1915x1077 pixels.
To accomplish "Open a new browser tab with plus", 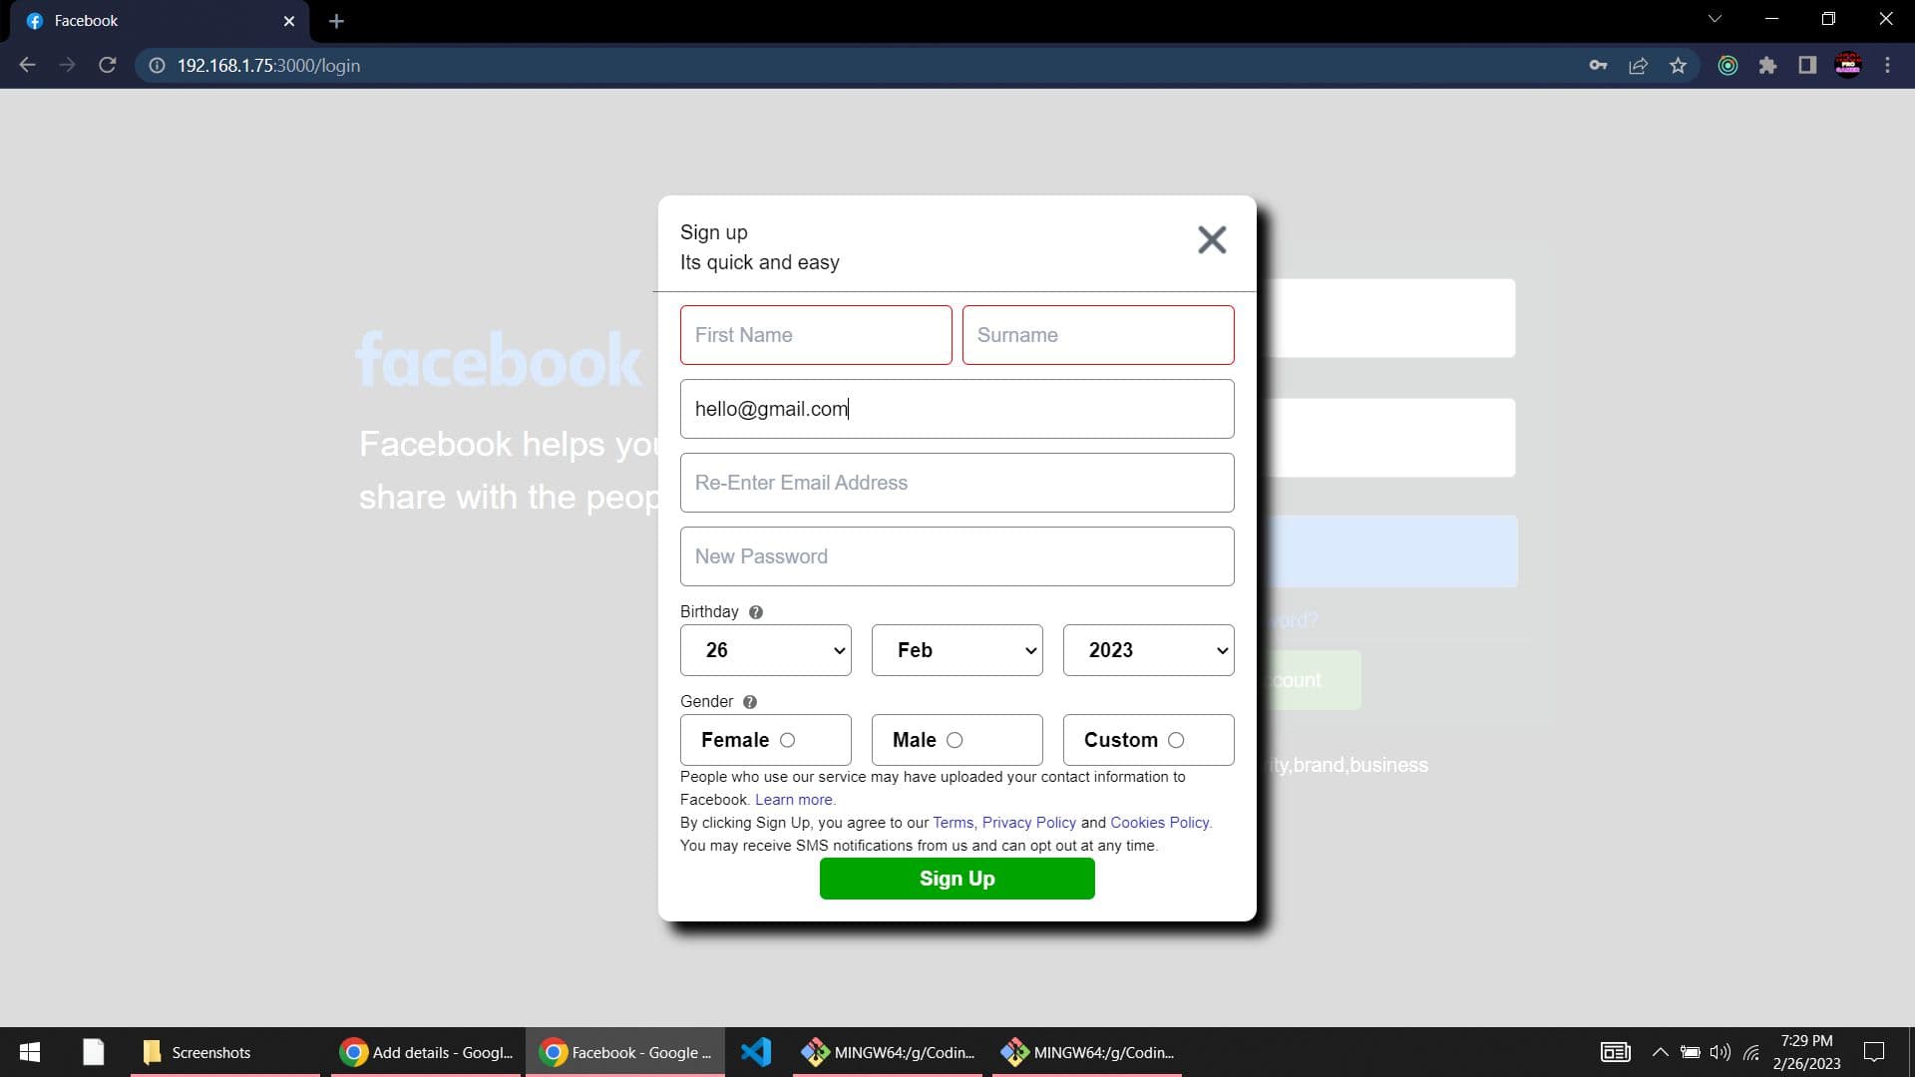I will (336, 21).
